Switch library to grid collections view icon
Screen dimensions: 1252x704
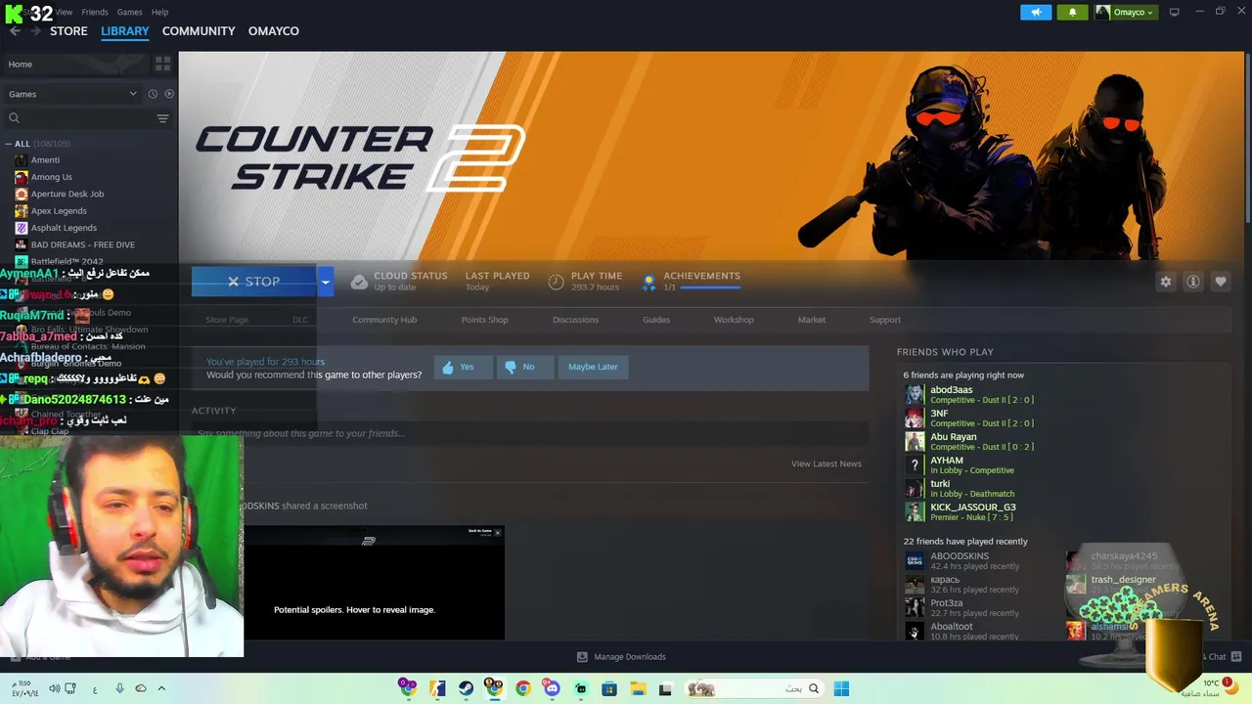162,64
